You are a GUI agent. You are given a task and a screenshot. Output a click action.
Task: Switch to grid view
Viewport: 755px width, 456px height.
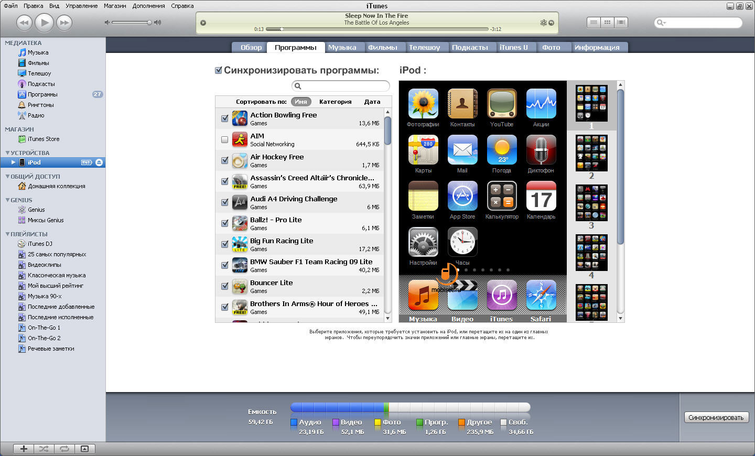coord(607,23)
